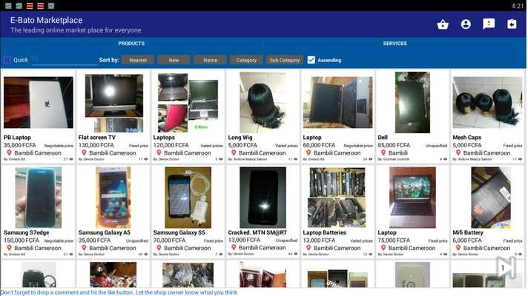Screen dimensions: 528x296
Task: Click location pin on Samsung Galaxy S5 card
Action: (159, 248)
